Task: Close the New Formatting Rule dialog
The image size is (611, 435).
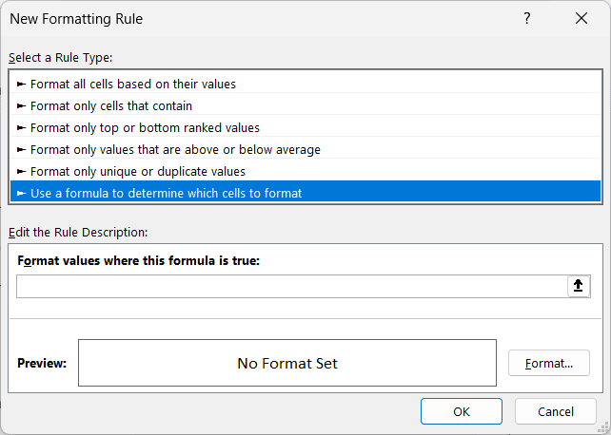Action: click(581, 19)
